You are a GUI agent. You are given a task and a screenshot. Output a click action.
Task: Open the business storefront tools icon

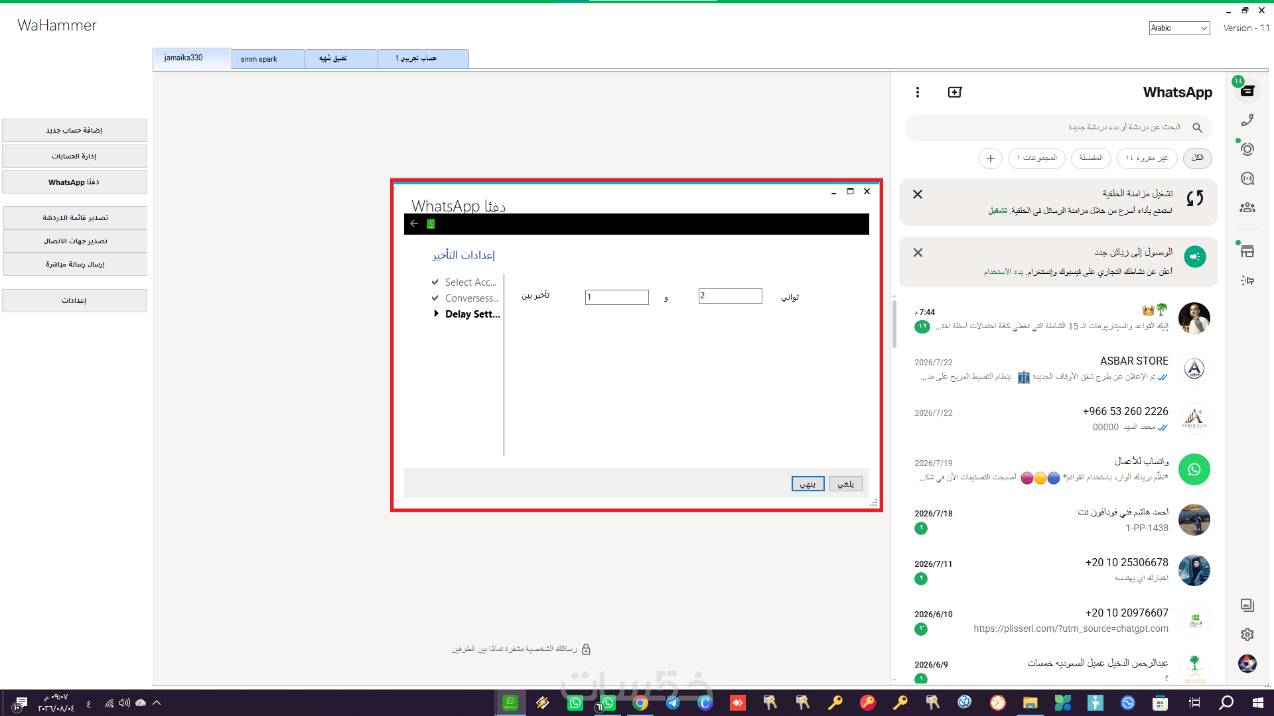click(1247, 251)
